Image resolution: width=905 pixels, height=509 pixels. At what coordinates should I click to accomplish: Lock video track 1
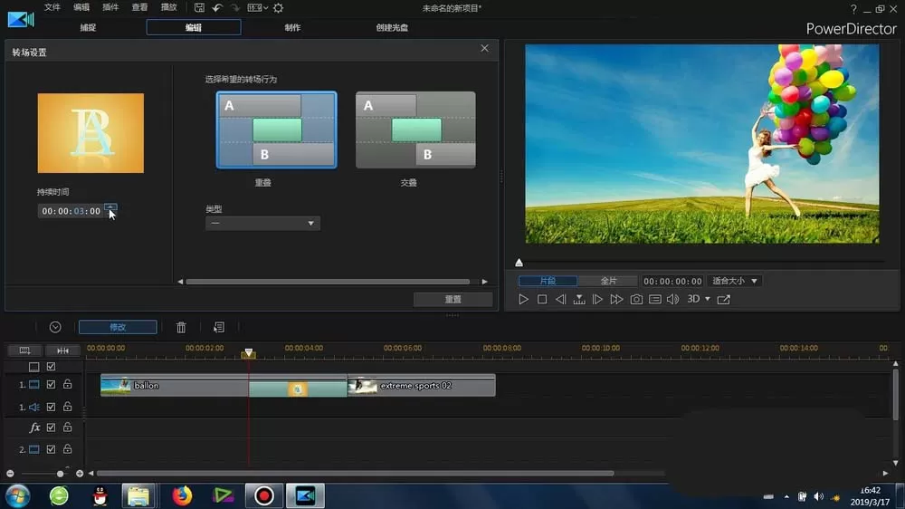tap(68, 384)
